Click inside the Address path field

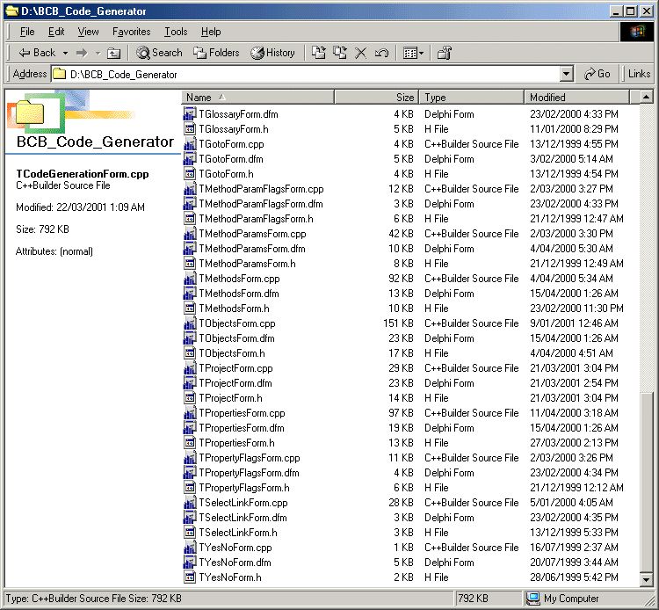point(308,75)
